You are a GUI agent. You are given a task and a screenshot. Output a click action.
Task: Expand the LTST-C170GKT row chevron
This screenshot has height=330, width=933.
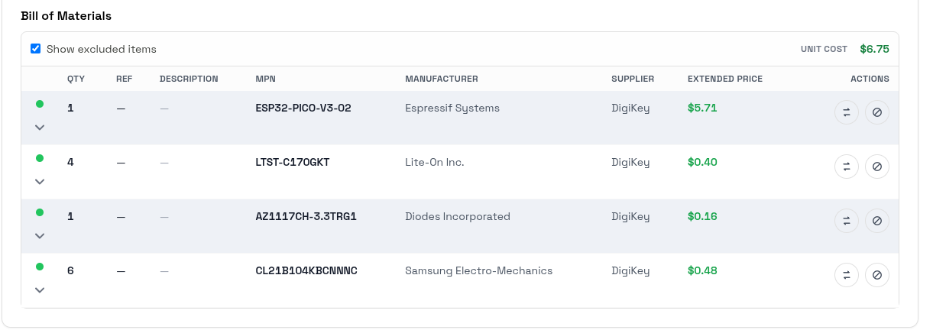(40, 182)
